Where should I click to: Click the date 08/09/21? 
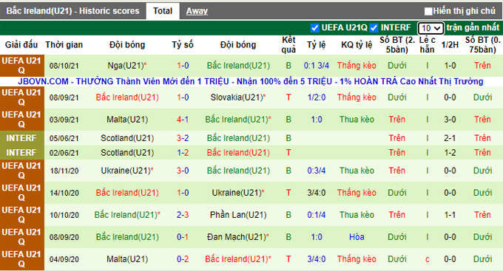click(64, 97)
